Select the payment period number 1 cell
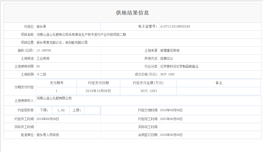 [x=57, y=91]
